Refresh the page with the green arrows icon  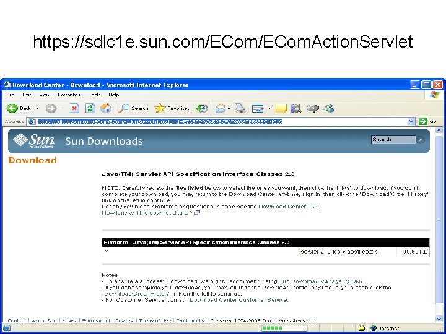pos(90,108)
